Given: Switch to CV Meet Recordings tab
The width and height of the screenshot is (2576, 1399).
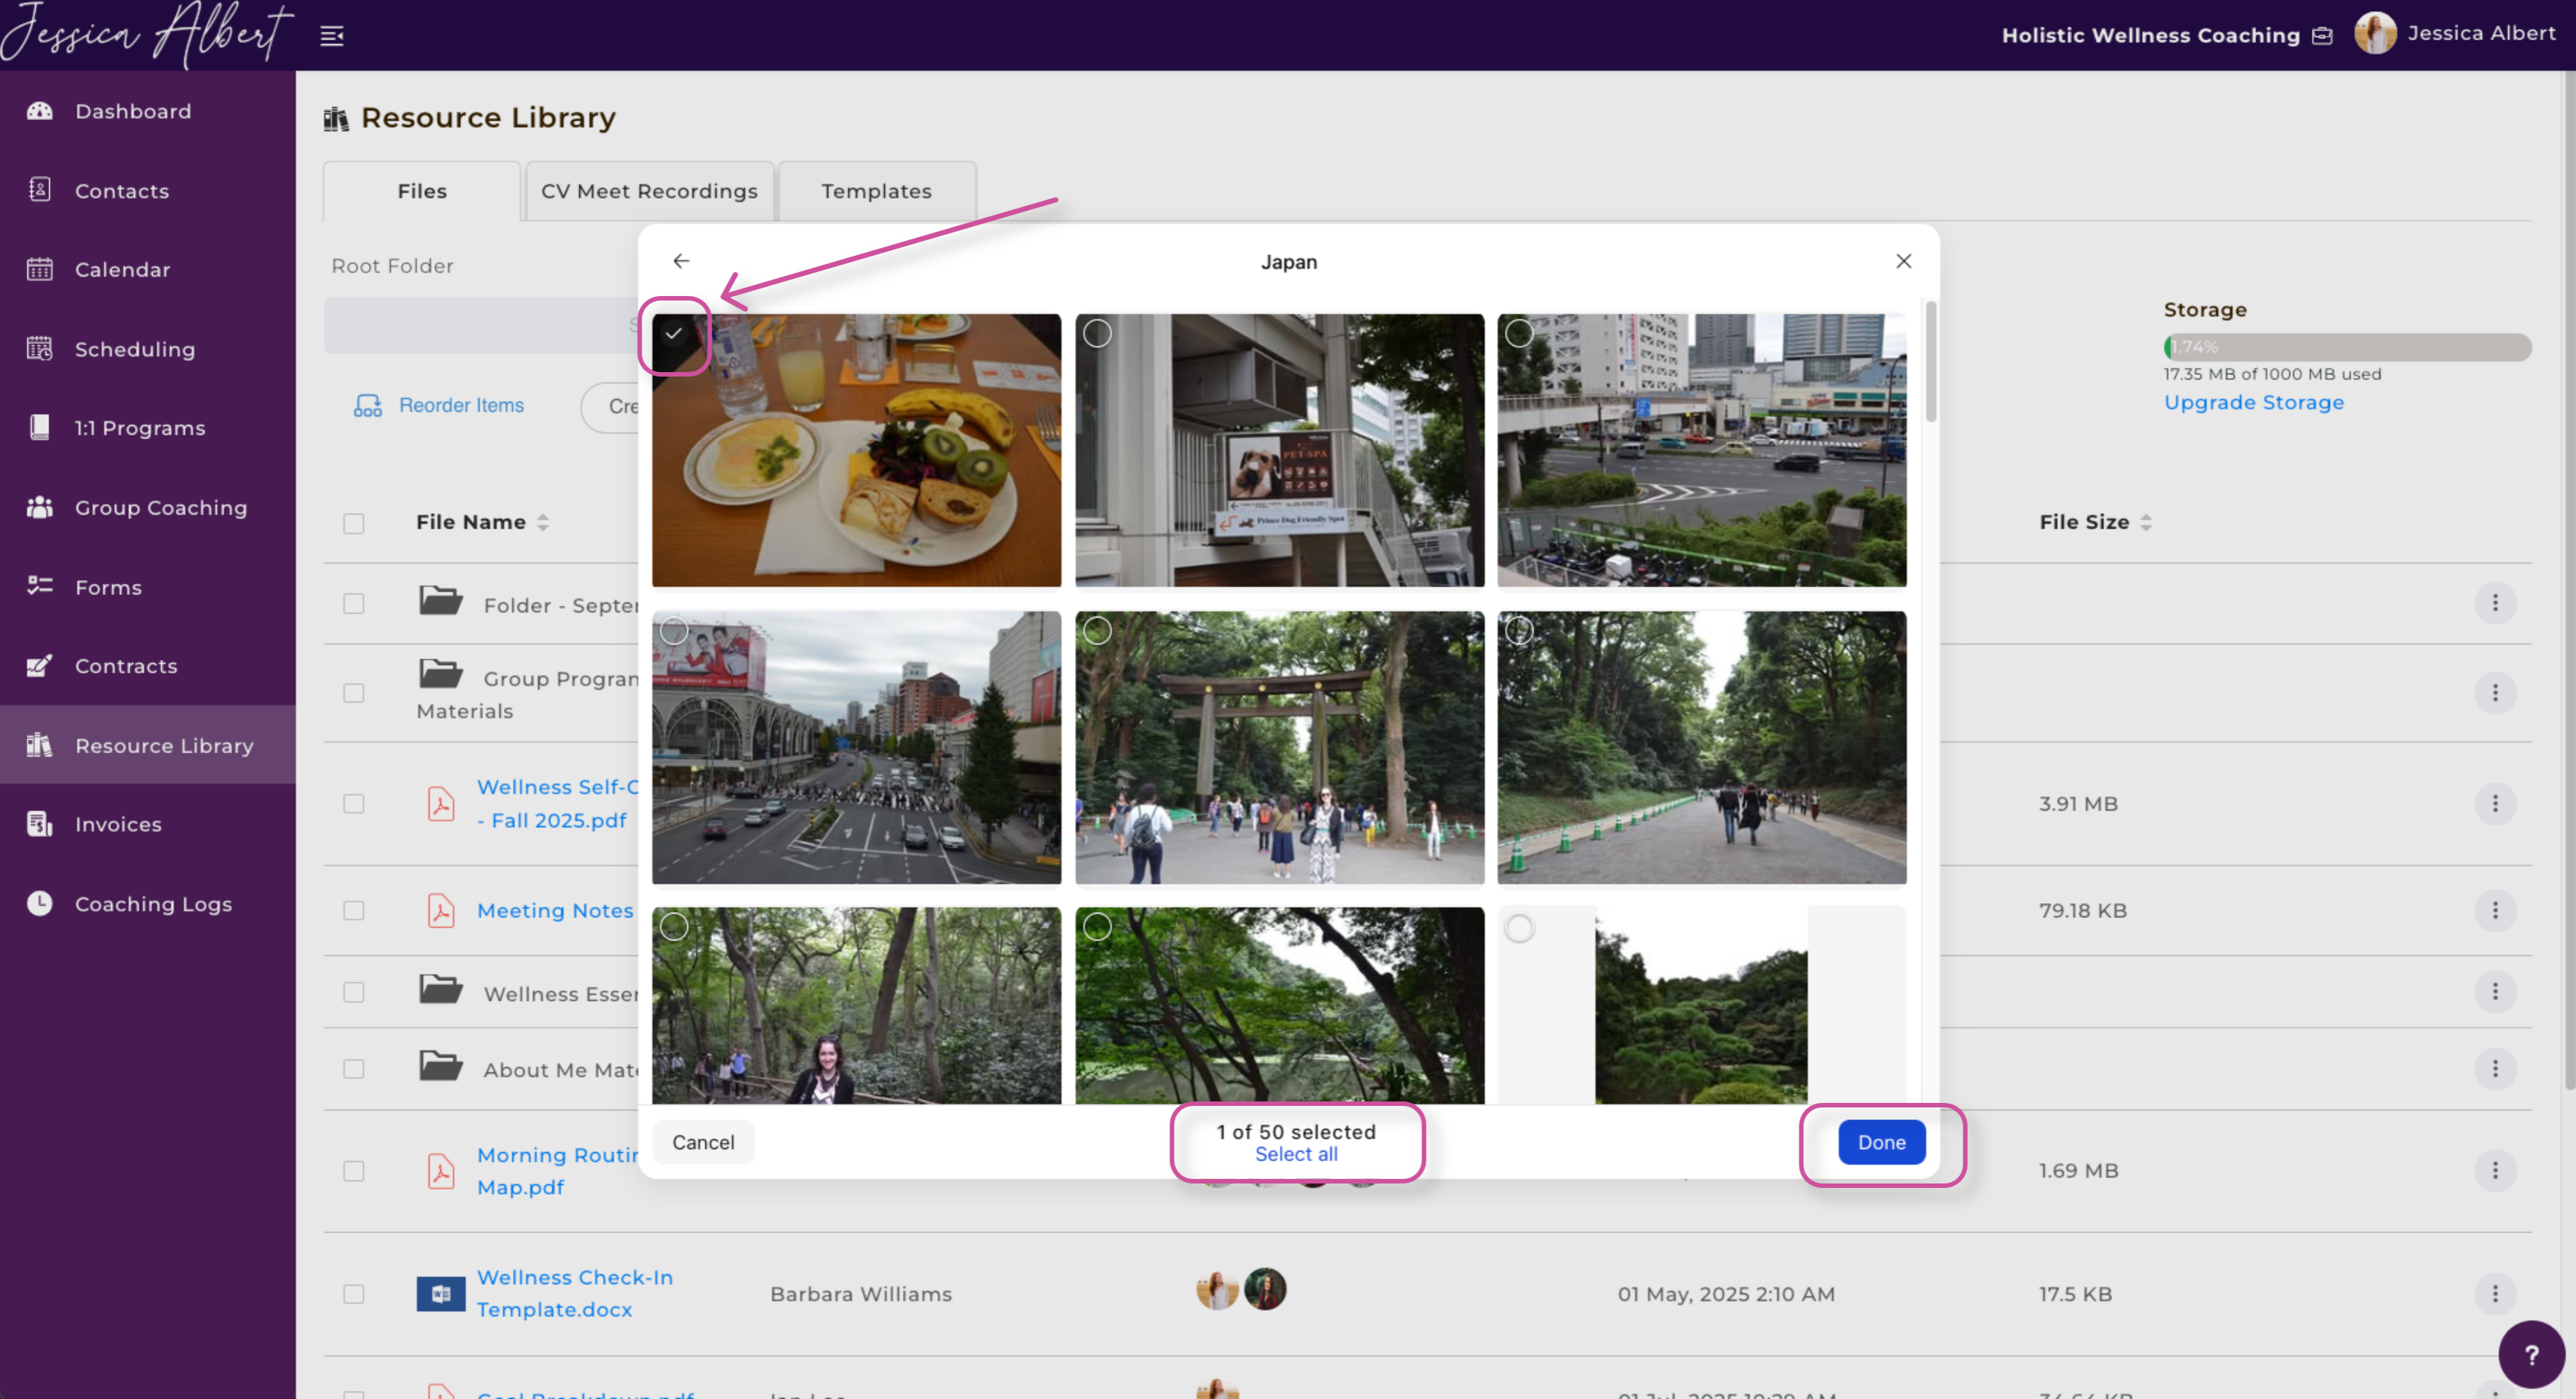Looking at the screenshot, I should pyautogui.click(x=649, y=191).
